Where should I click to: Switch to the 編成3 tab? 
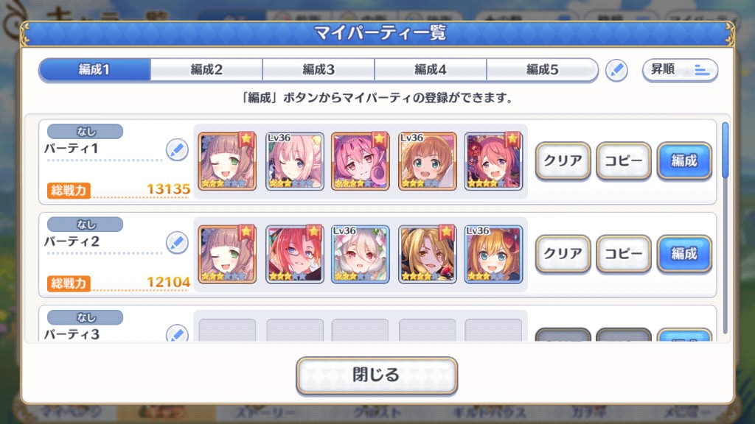319,70
